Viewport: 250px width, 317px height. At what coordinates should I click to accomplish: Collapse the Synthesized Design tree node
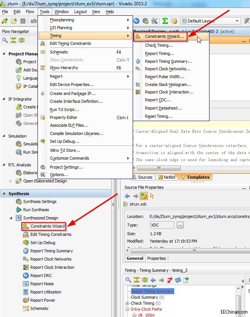click(x=11, y=218)
